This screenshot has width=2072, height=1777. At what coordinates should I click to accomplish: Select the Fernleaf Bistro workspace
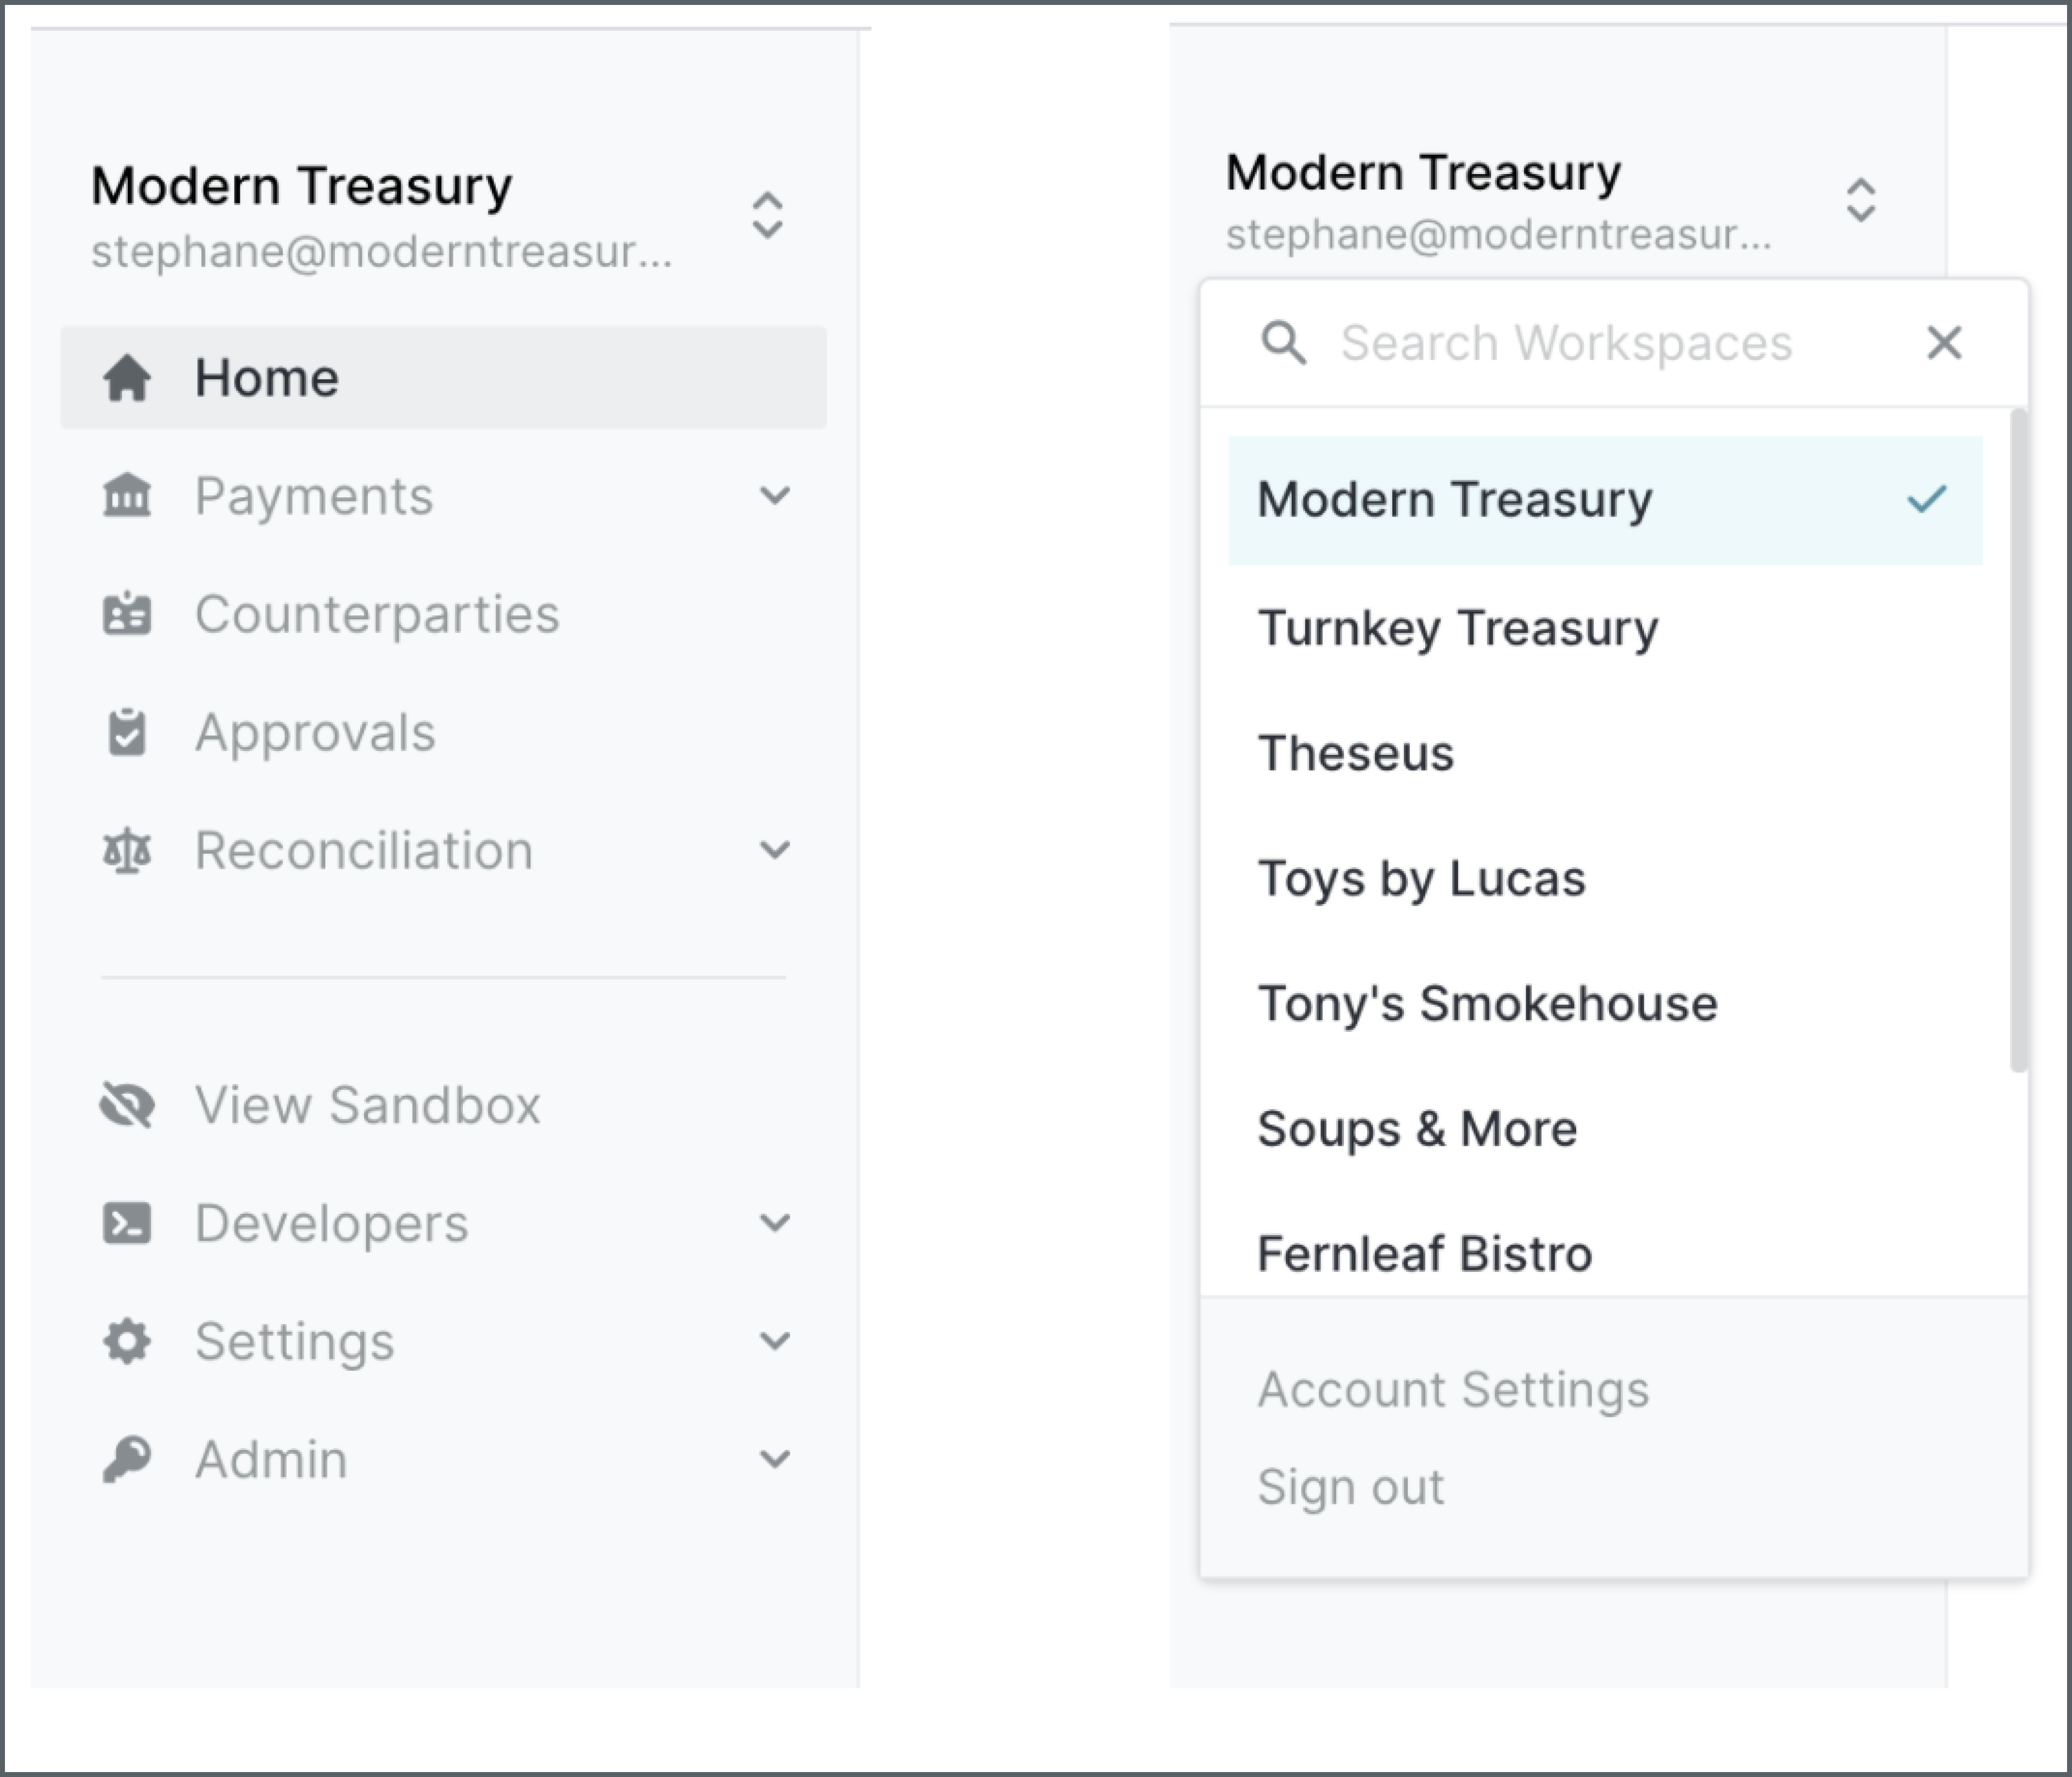1424,1253
